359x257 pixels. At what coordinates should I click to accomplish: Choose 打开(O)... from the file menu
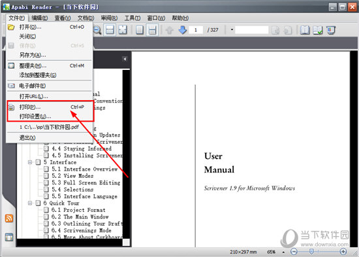[x=50, y=27]
